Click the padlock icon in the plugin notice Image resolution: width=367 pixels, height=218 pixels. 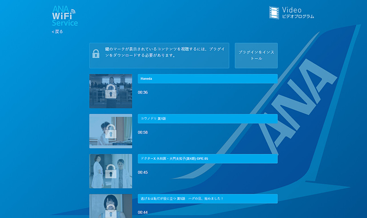point(96,54)
